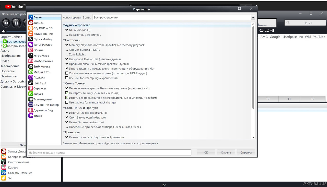Click the Камера action icon
Image resolution: width=327 pixels, height=187 pixels.
(4, 167)
